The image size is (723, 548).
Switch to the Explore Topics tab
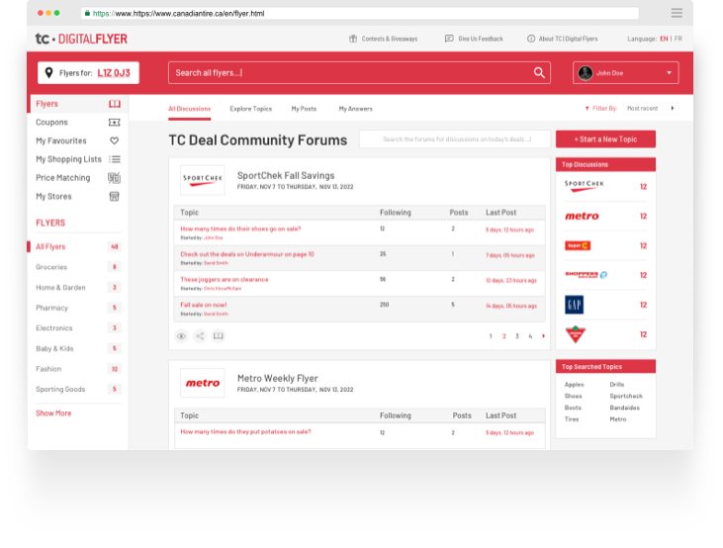(x=250, y=109)
